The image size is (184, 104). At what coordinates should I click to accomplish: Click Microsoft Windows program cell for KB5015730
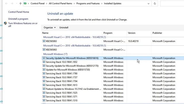click(x=113, y=70)
